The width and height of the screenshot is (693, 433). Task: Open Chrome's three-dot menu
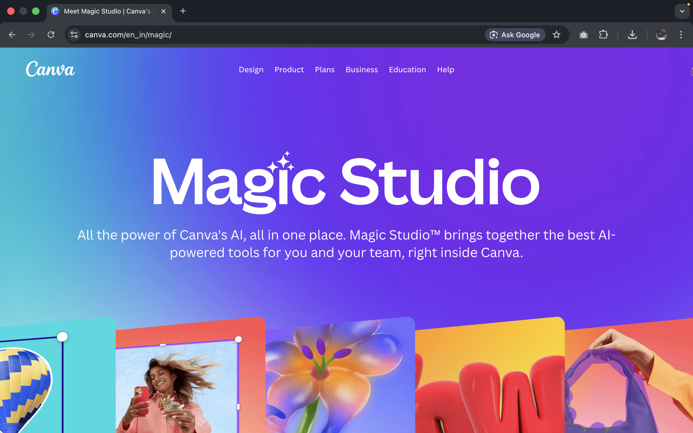[681, 35]
